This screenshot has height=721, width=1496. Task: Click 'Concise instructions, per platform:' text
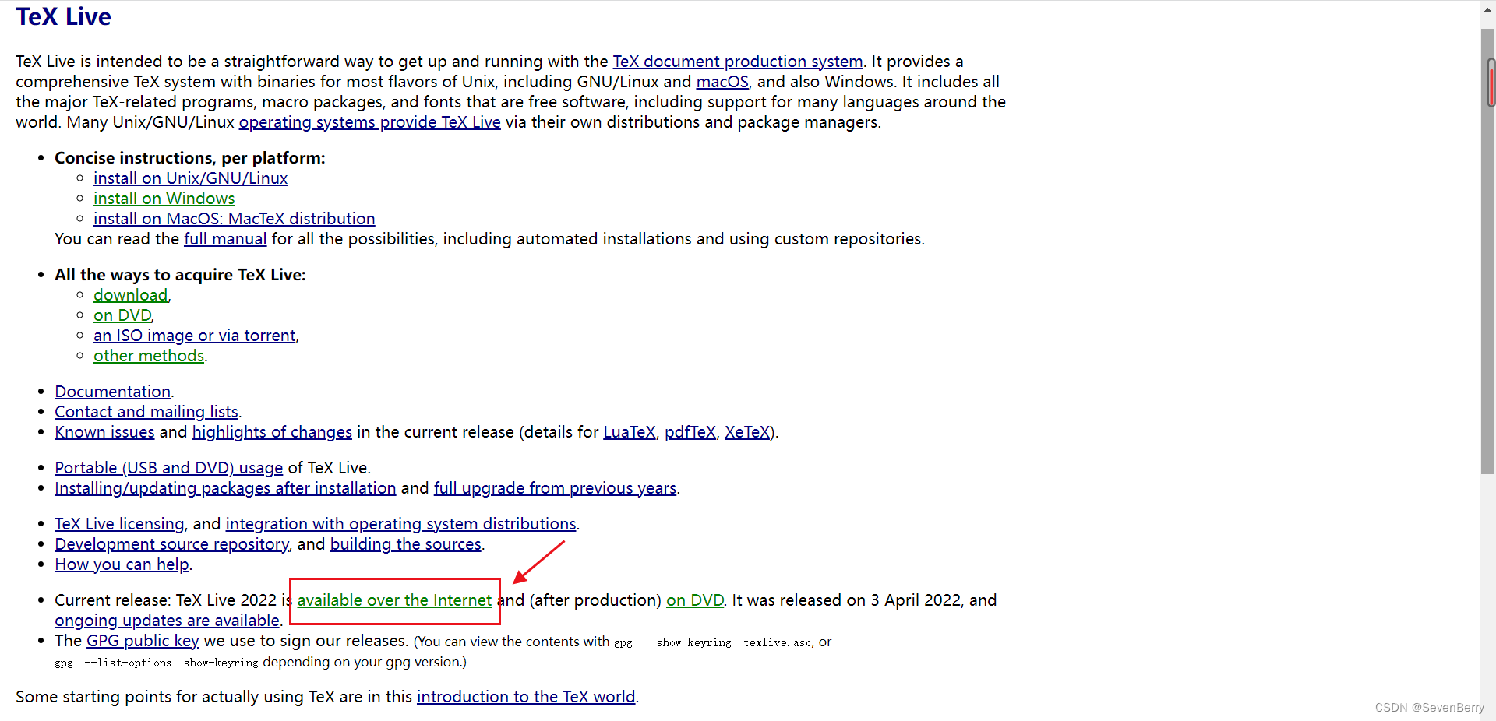click(190, 158)
